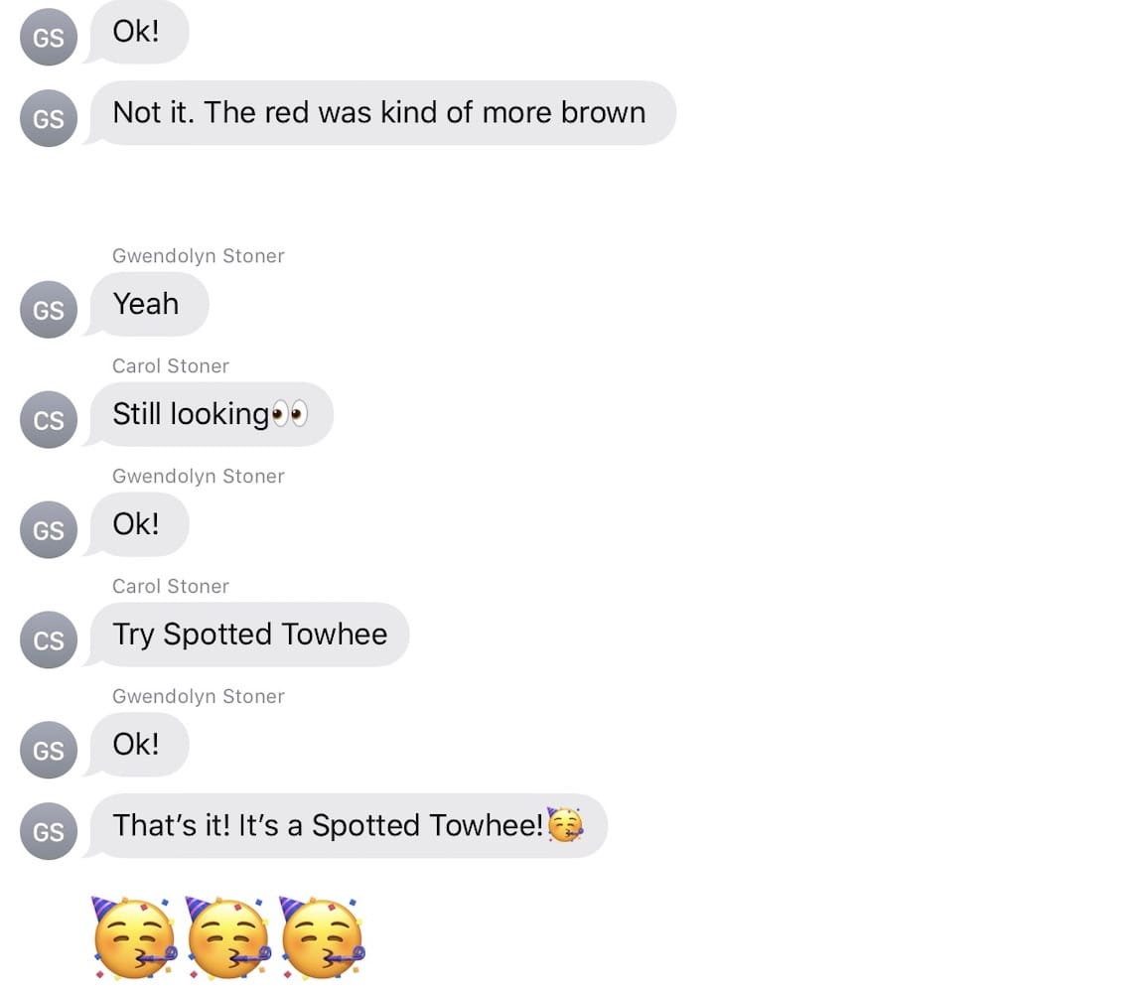Tap the CS avatar beside "Still looking"
The height and width of the screenshot is (991, 1144).
coord(48,420)
